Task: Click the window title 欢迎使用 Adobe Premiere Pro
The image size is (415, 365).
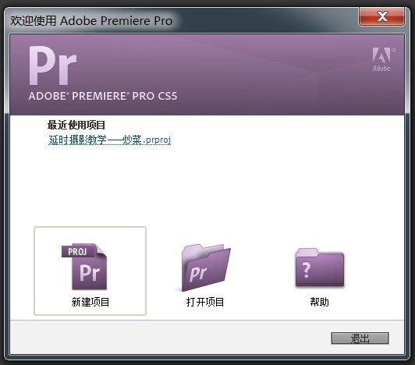Action: (91, 20)
